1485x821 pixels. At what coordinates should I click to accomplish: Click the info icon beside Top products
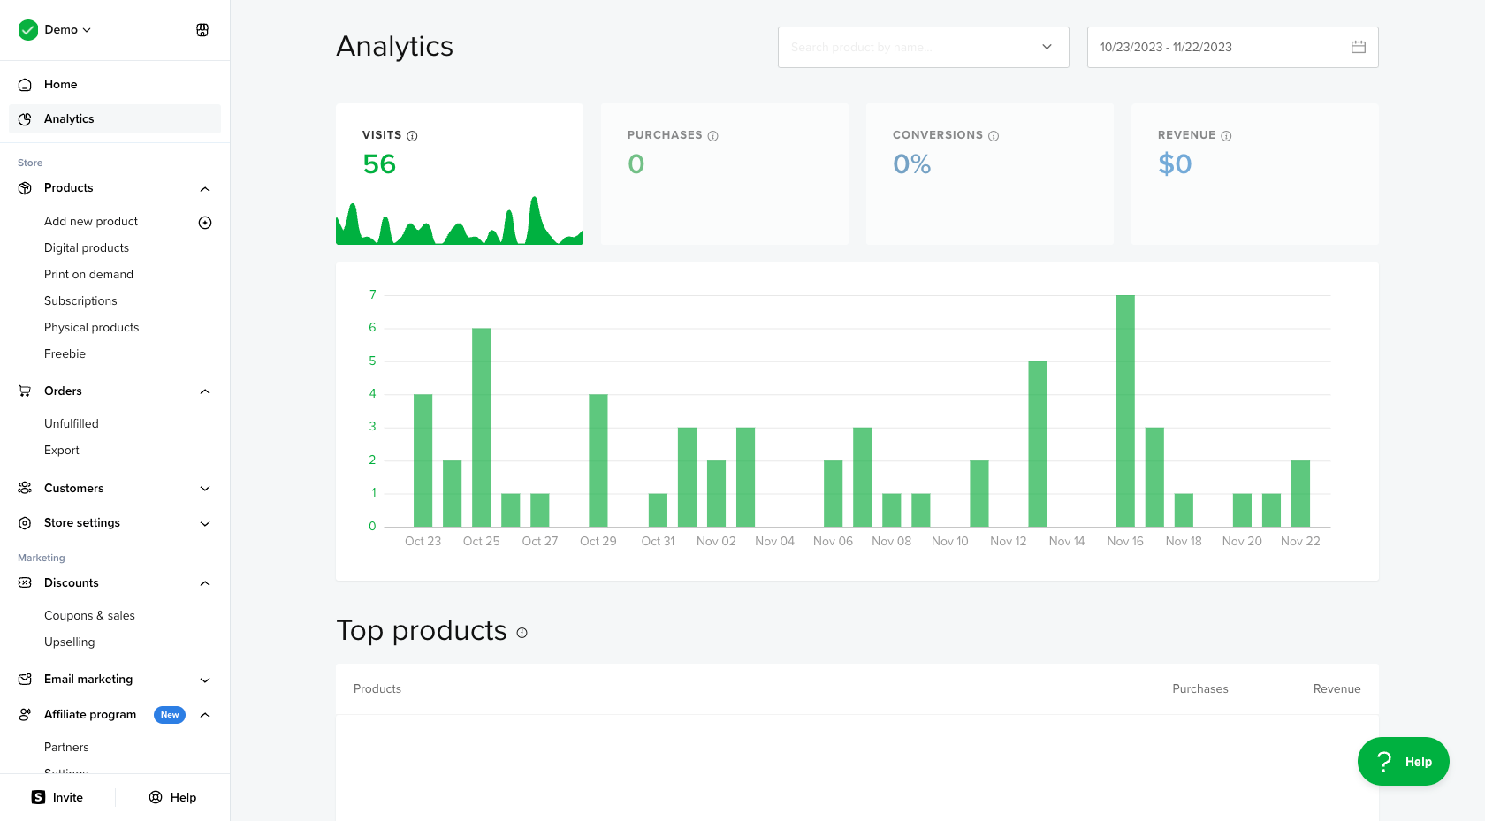point(522,633)
